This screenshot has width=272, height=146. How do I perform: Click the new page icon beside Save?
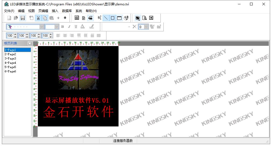(31, 18)
